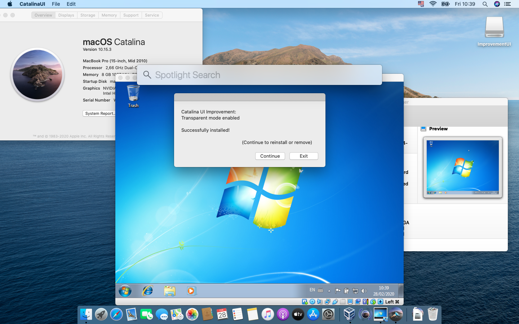Click VirtualBox hard disk activity indicator
This screenshot has width=519, height=324.
tap(305, 302)
